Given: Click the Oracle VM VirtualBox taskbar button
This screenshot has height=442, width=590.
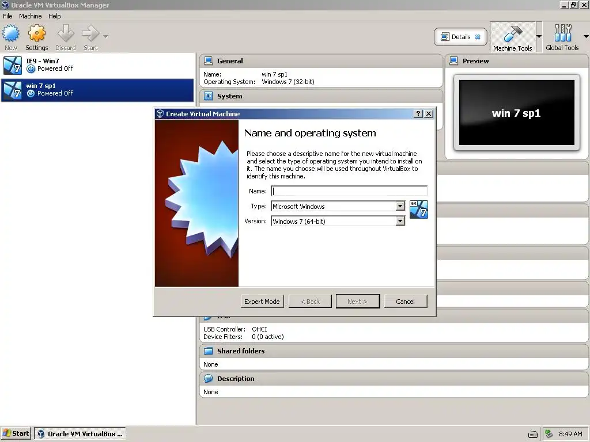Looking at the screenshot, I should pos(80,434).
